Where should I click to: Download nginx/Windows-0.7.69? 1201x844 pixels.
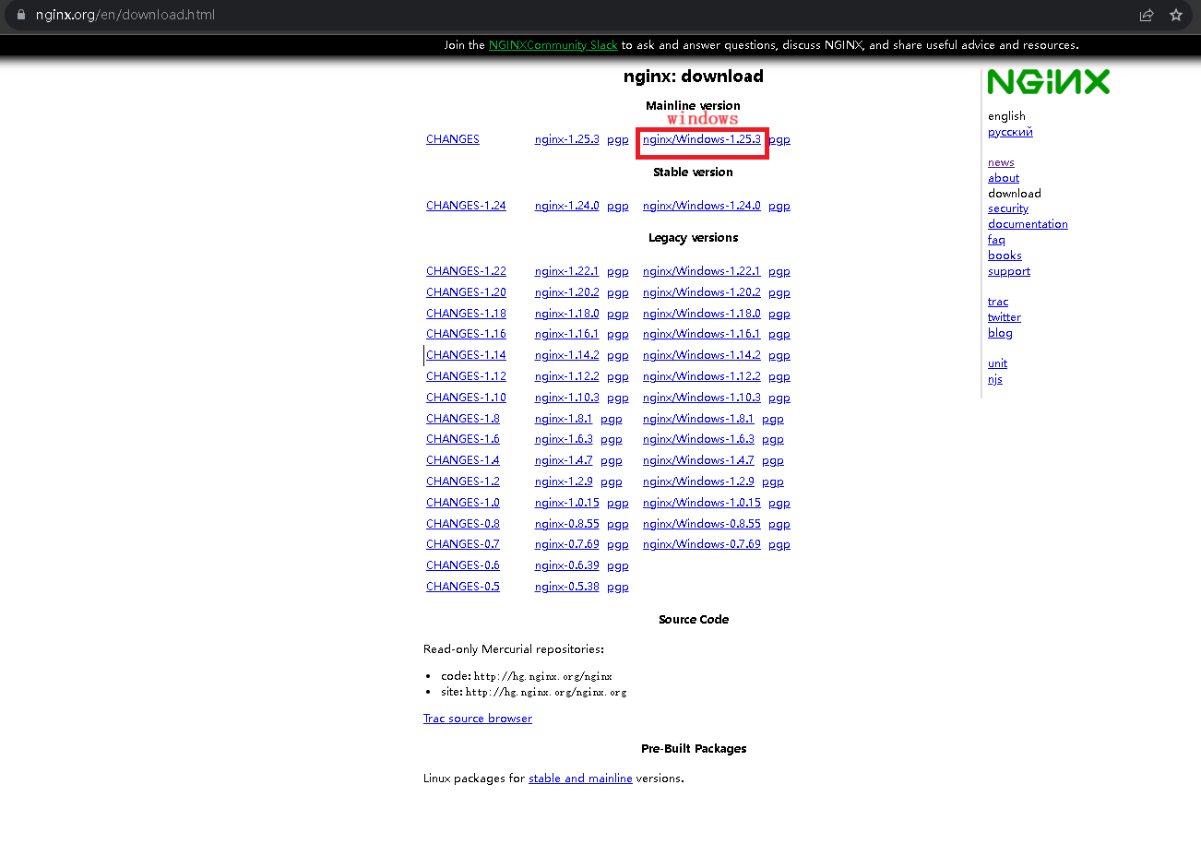(x=701, y=544)
